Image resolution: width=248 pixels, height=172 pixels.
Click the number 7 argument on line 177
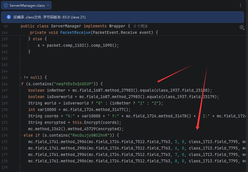click(176, 155)
